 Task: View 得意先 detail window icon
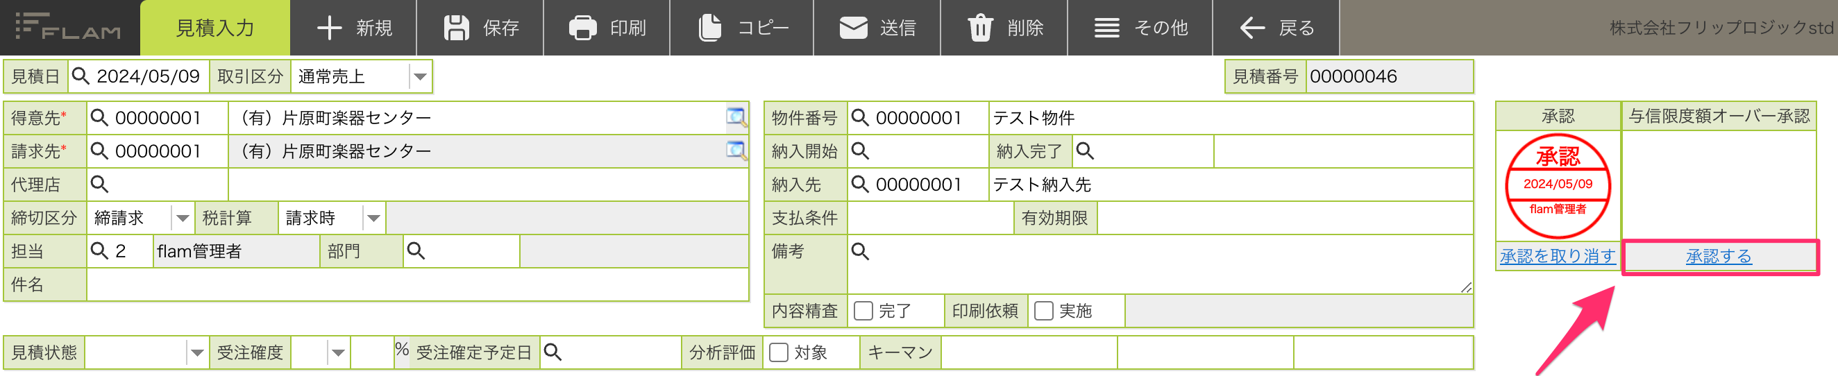click(736, 118)
